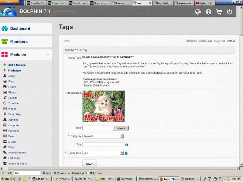Switch to the dolphinmods browser tab
The width and height of the screenshot is (243, 182).
tap(184, 3)
